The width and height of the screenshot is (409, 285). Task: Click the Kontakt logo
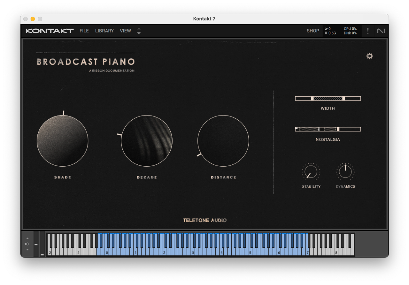(x=50, y=31)
